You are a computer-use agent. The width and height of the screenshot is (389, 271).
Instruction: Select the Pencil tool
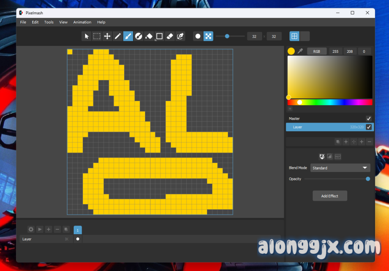(118, 36)
